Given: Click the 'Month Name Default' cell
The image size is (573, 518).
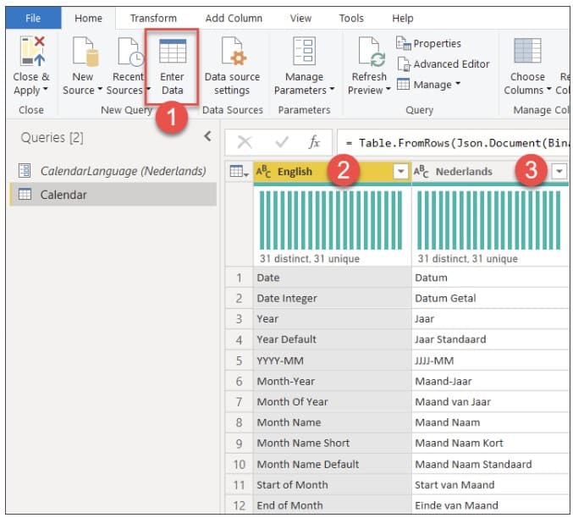Looking at the screenshot, I should (x=333, y=465).
